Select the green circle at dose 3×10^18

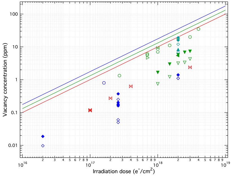(x=190, y=37)
